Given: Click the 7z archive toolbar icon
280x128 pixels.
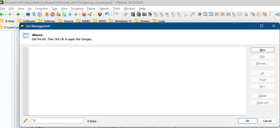Looking at the screenshot, I should (144, 15).
